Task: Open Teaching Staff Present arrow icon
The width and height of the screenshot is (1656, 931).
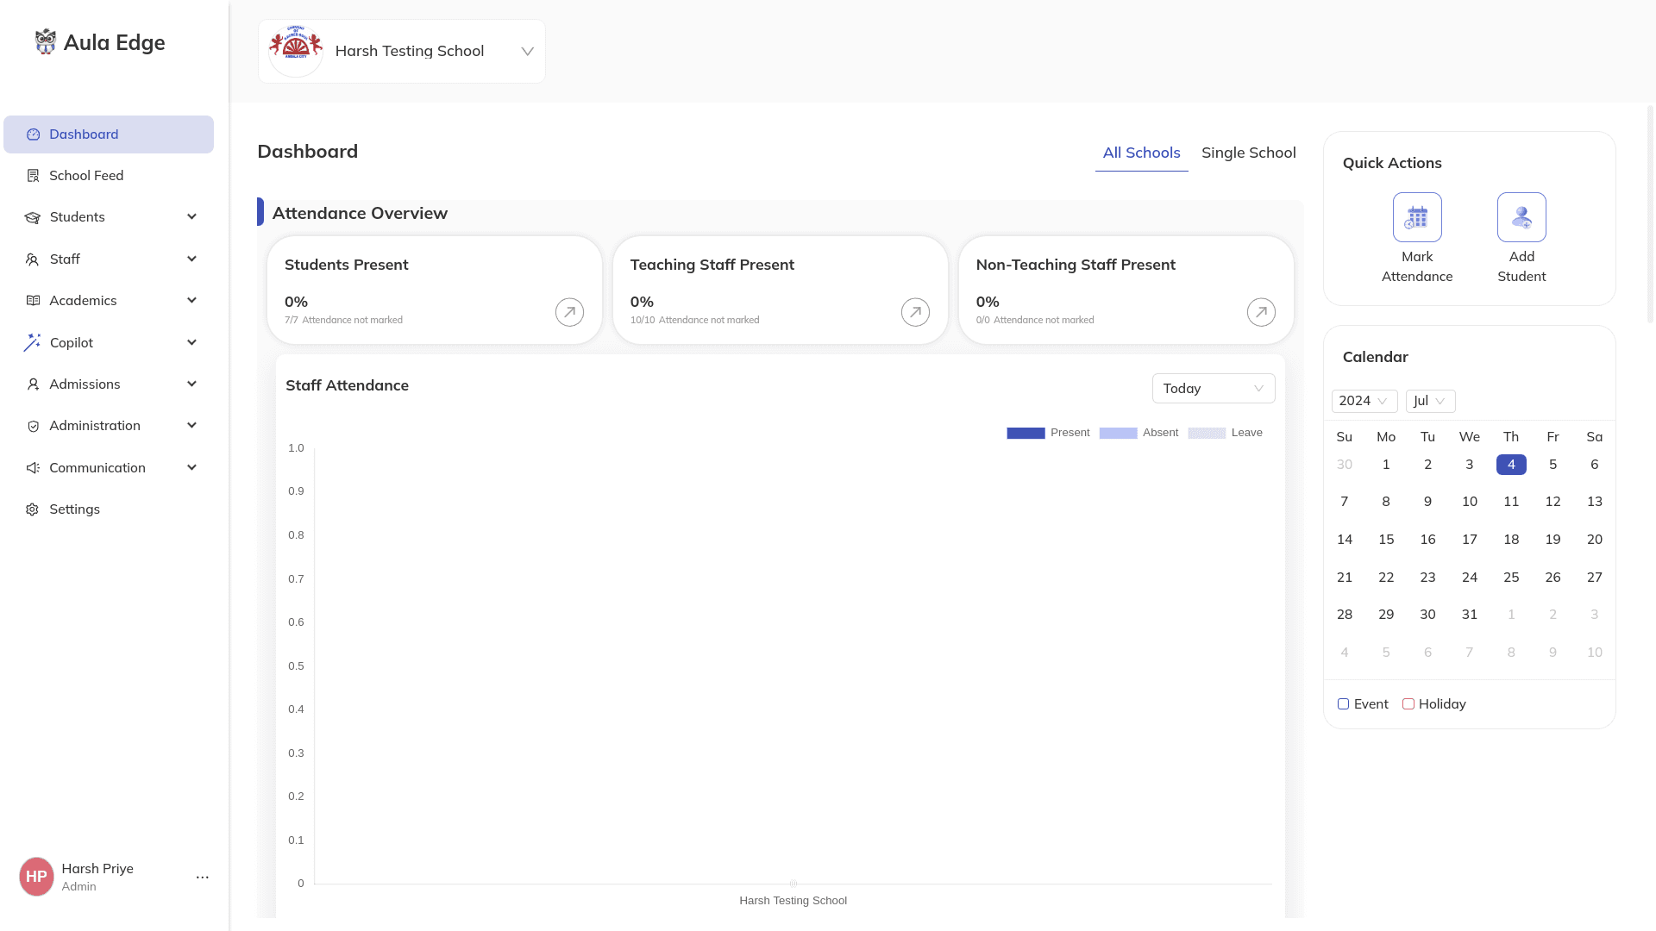Action: [x=915, y=312]
